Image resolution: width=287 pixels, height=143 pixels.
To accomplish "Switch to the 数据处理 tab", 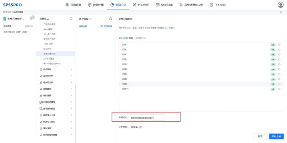I will click(96, 5).
